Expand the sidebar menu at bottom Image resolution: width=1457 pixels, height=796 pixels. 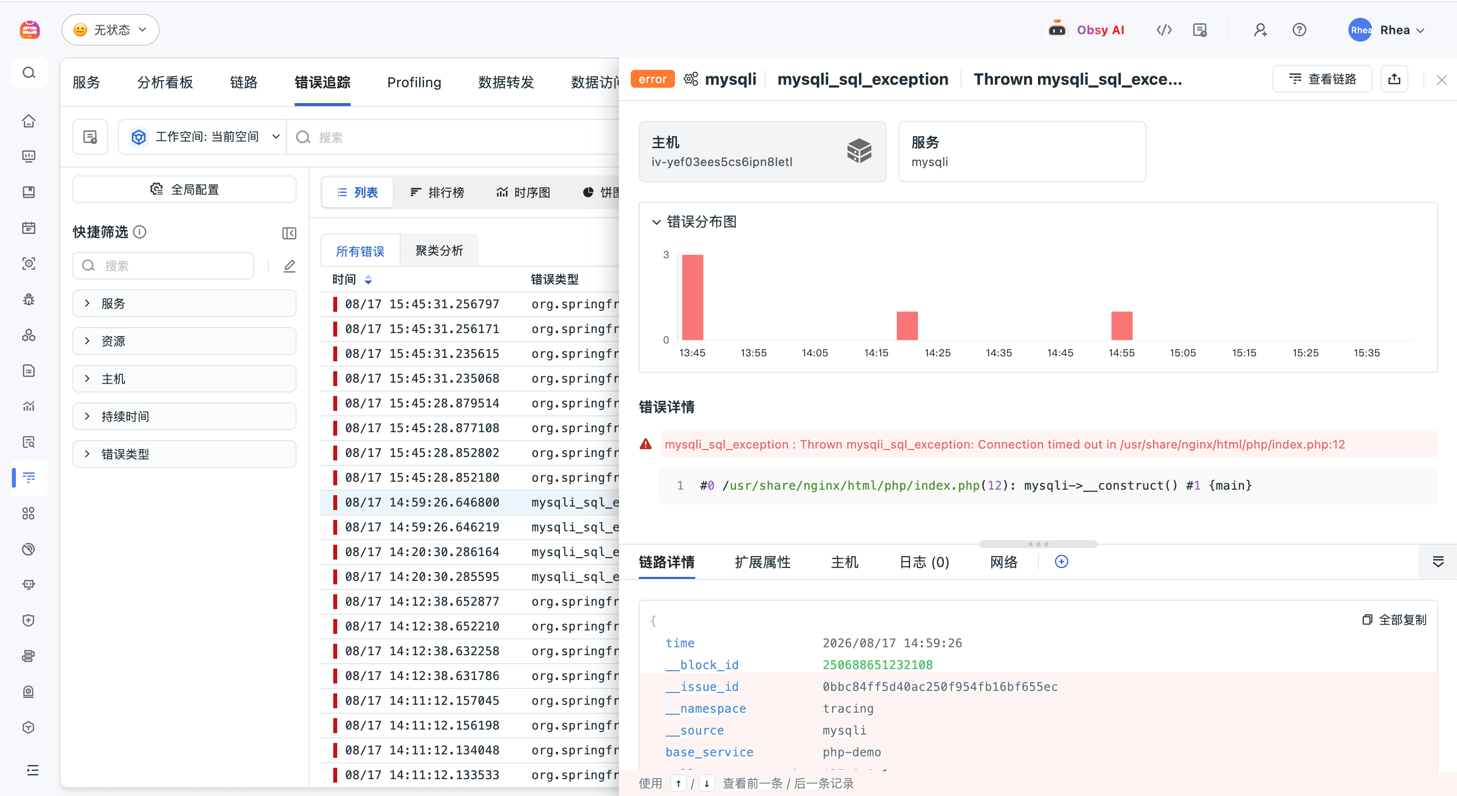[x=32, y=770]
